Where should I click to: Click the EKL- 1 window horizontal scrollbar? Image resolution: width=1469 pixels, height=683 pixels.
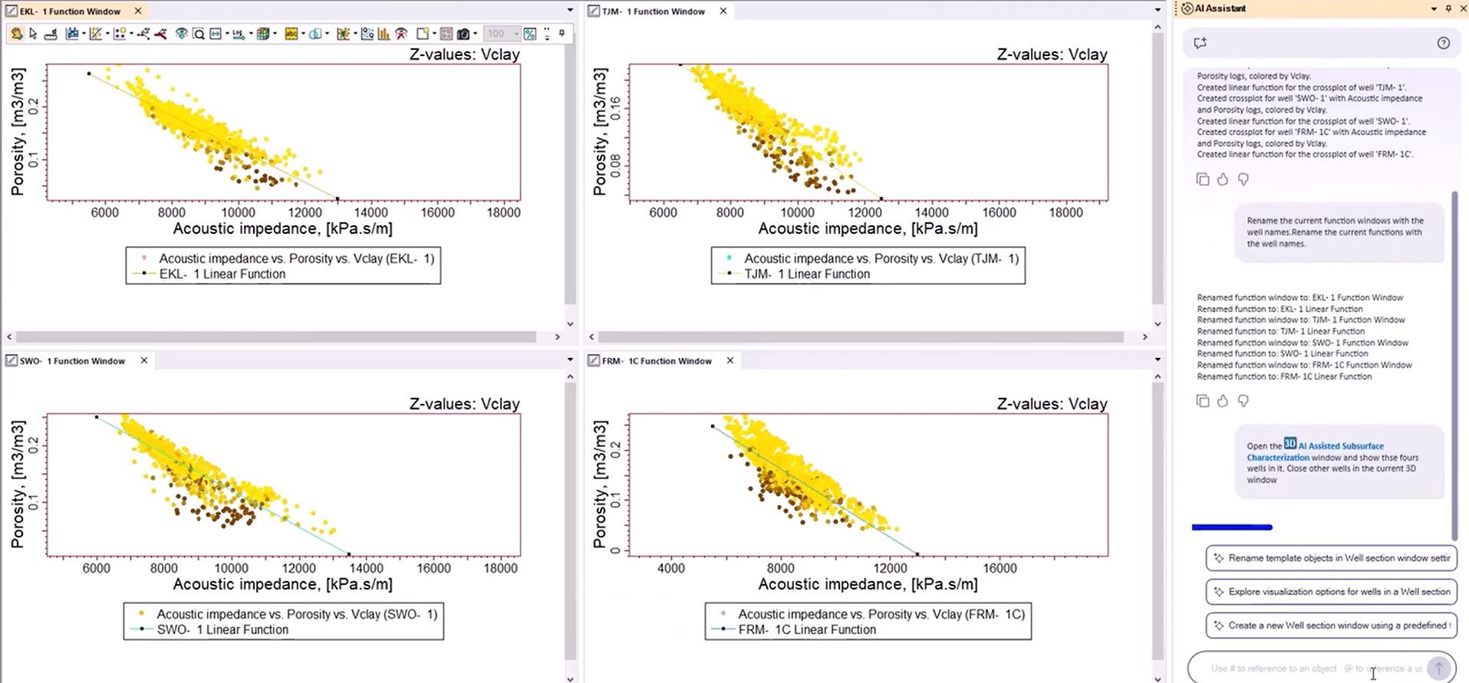pos(275,337)
